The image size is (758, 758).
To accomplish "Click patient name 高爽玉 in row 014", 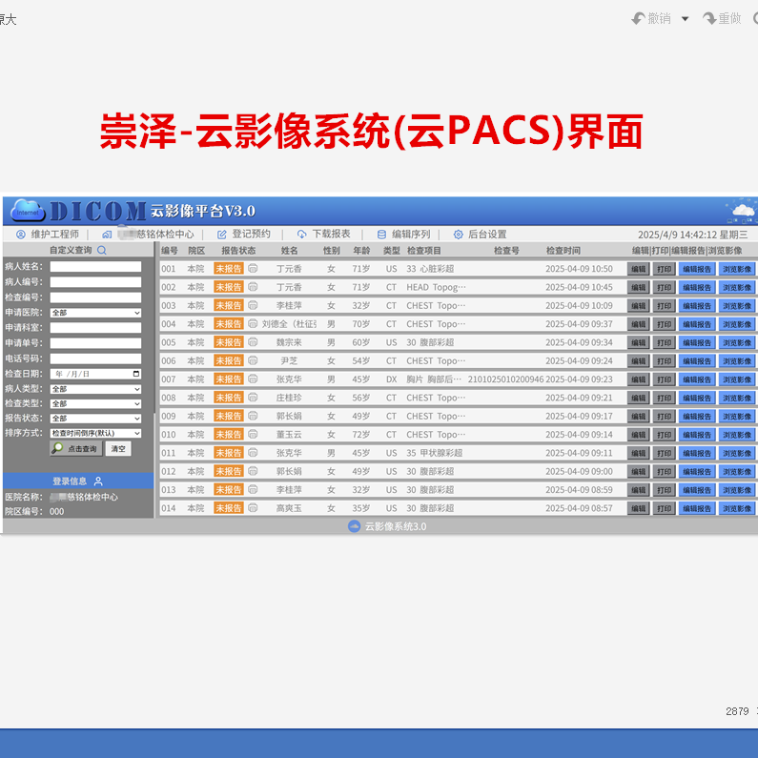I will point(289,508).
